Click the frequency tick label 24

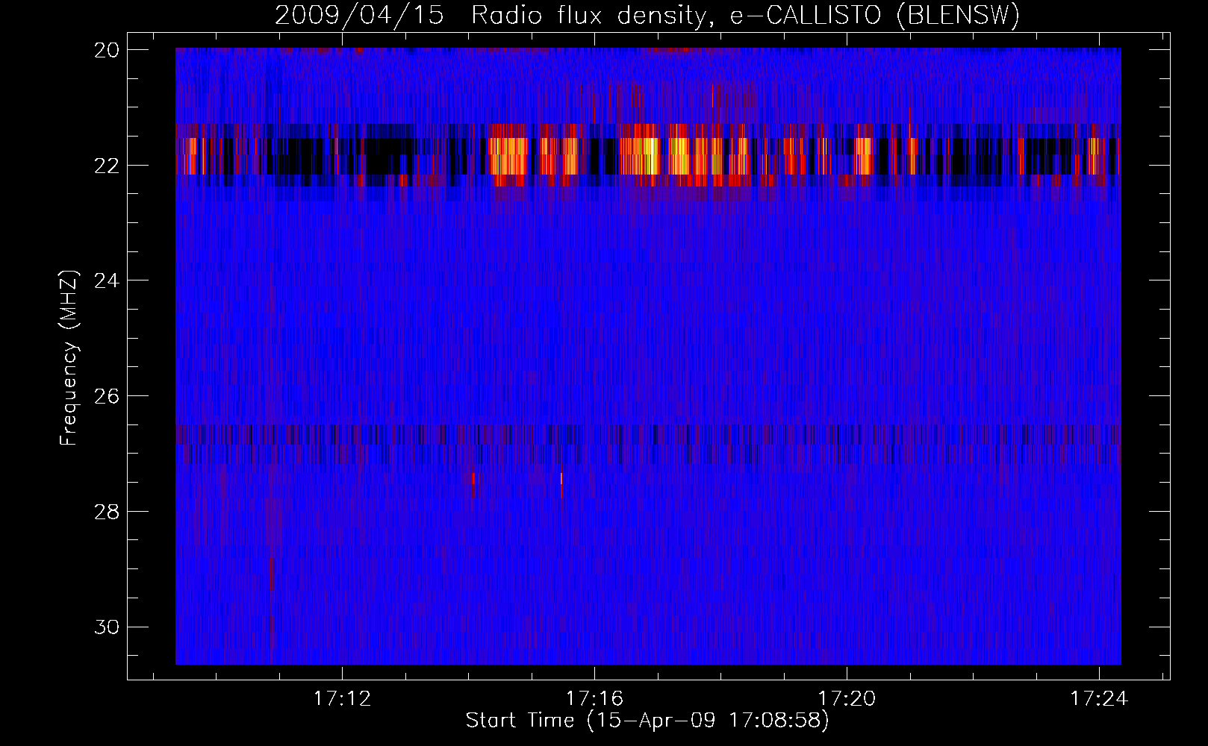(x=106, y=280)
